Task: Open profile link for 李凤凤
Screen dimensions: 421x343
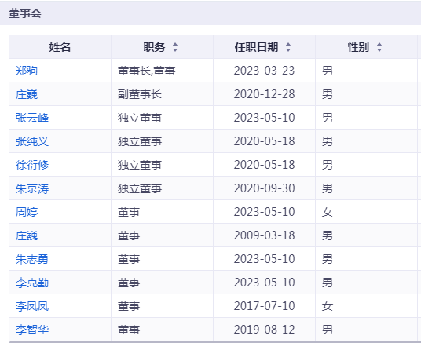Action: tap(32, 306)
